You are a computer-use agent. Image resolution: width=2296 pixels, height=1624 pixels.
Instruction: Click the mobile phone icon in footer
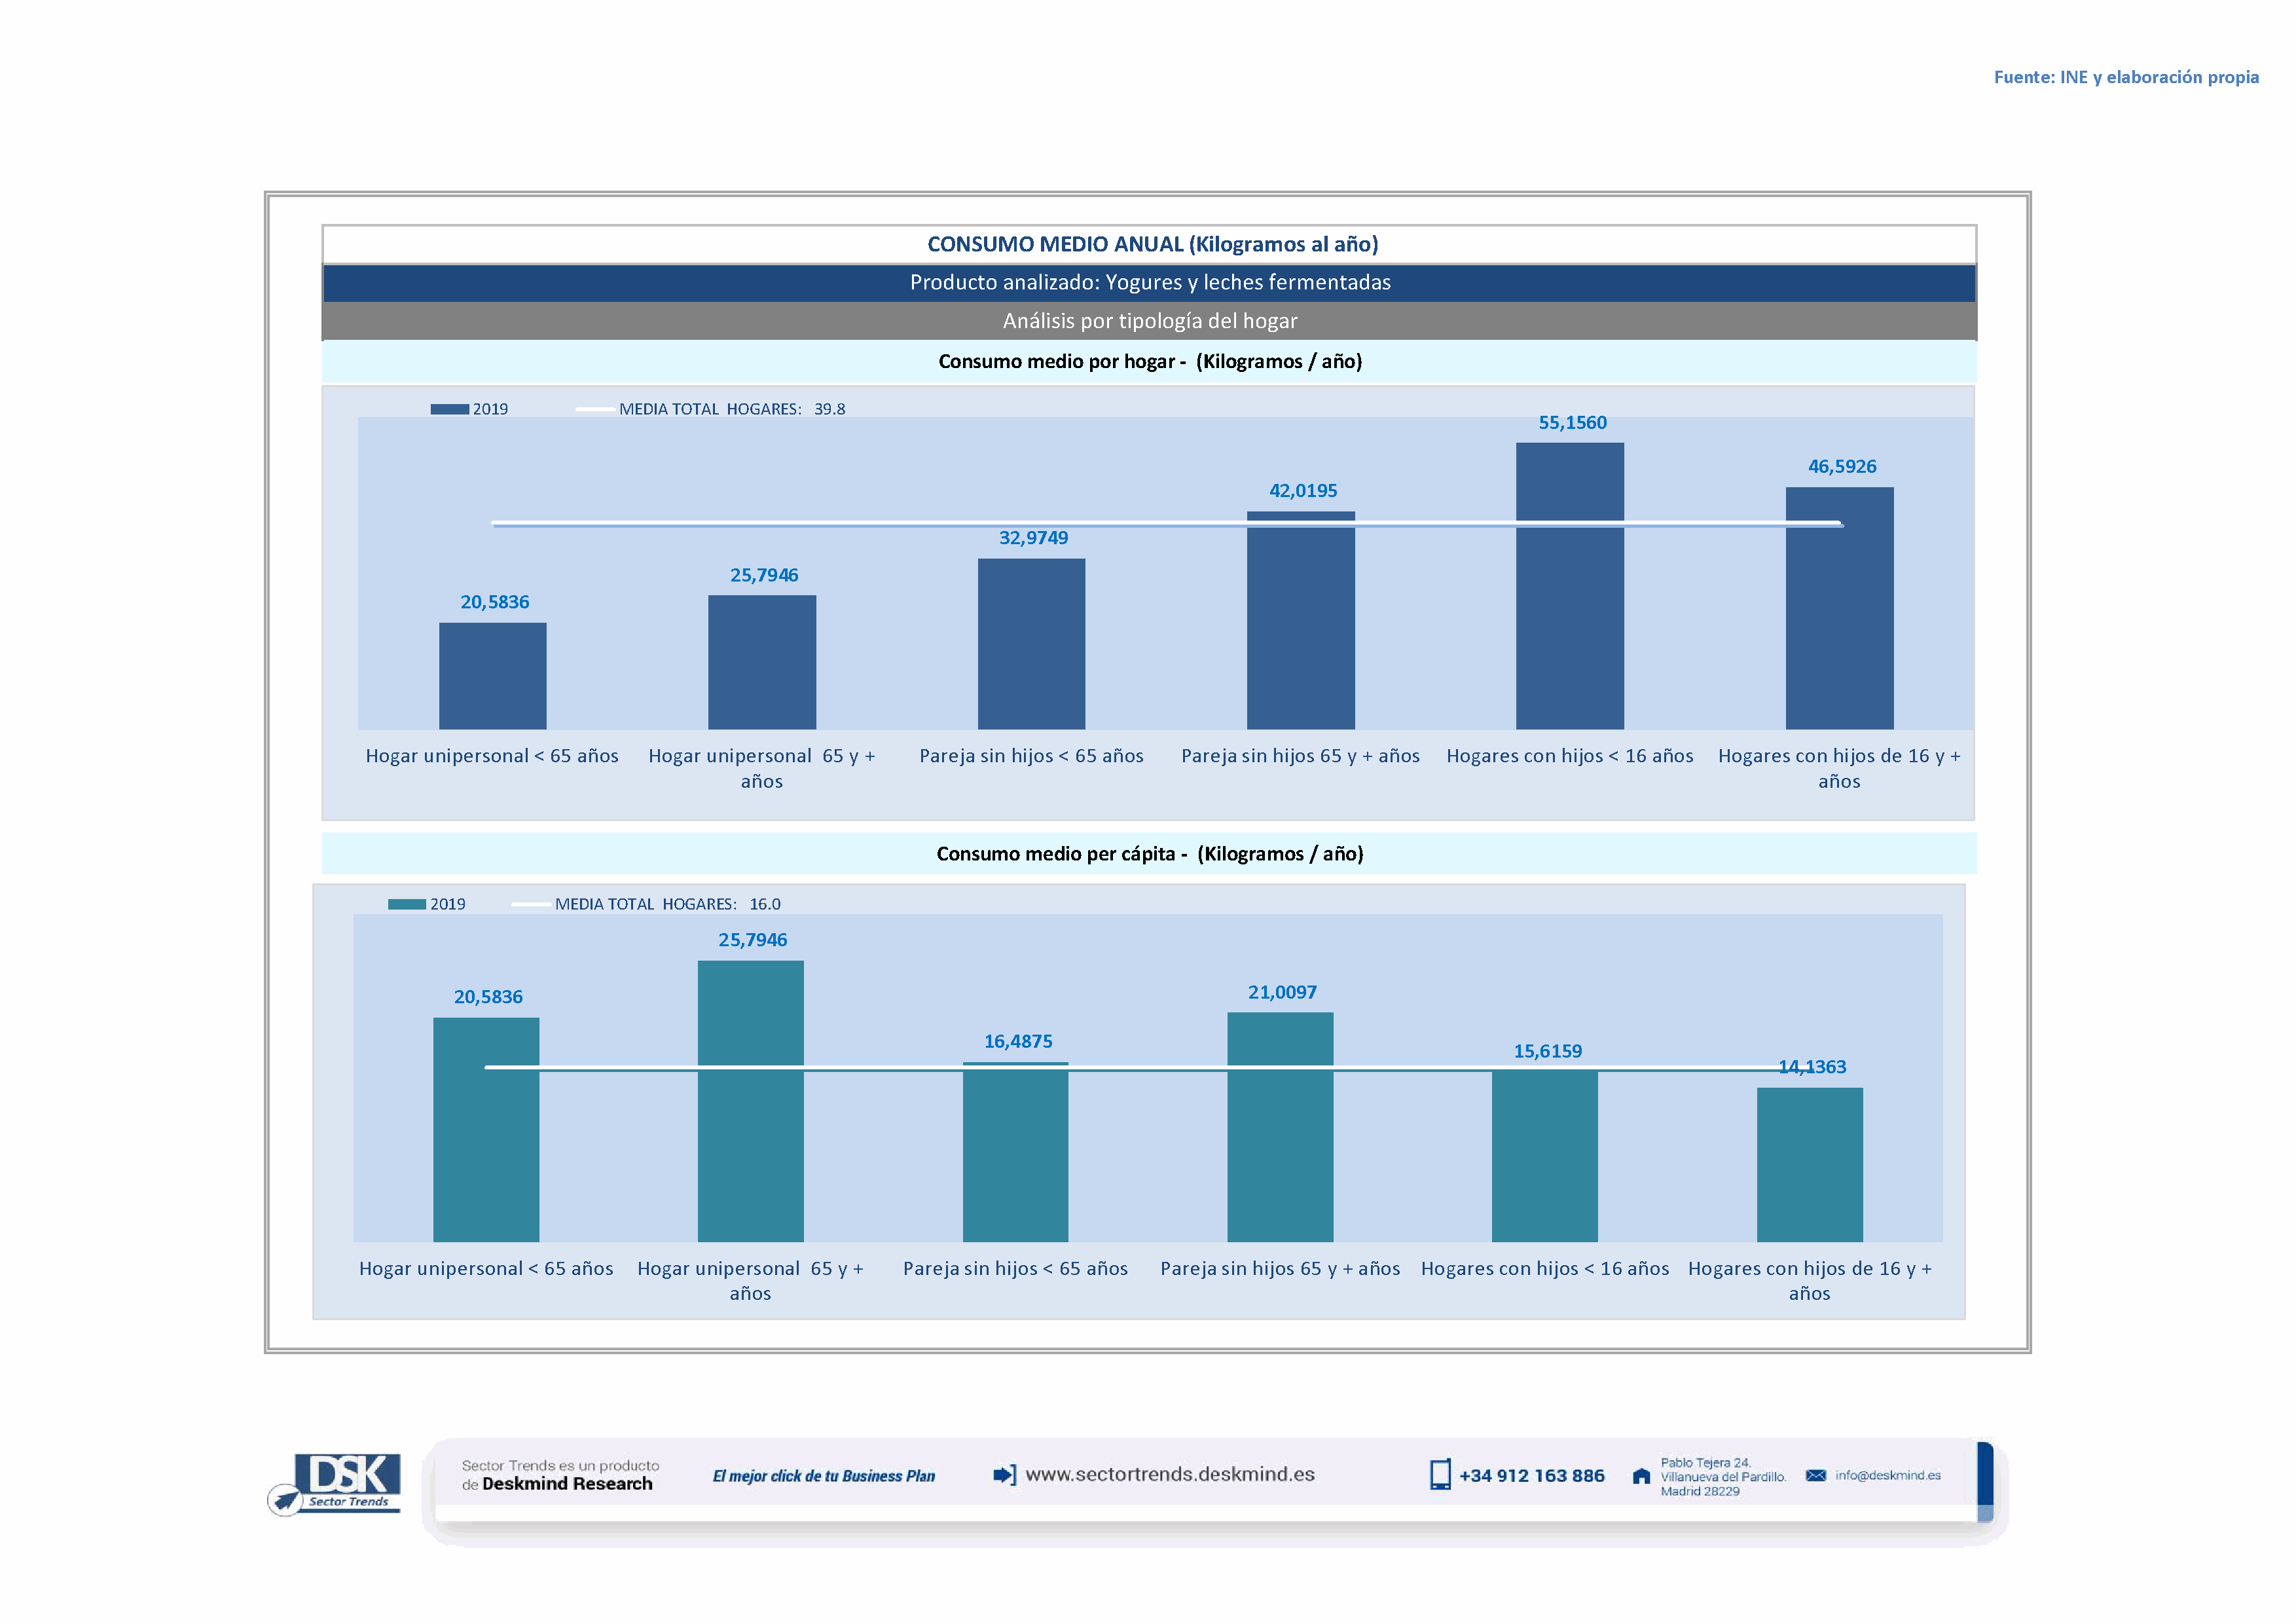tap(1439, 1474)
